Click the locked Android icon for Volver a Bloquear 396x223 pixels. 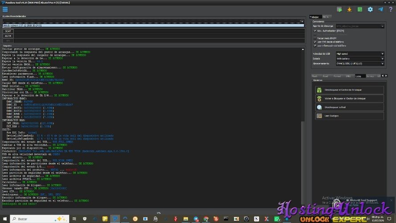[x=319, y=99]
